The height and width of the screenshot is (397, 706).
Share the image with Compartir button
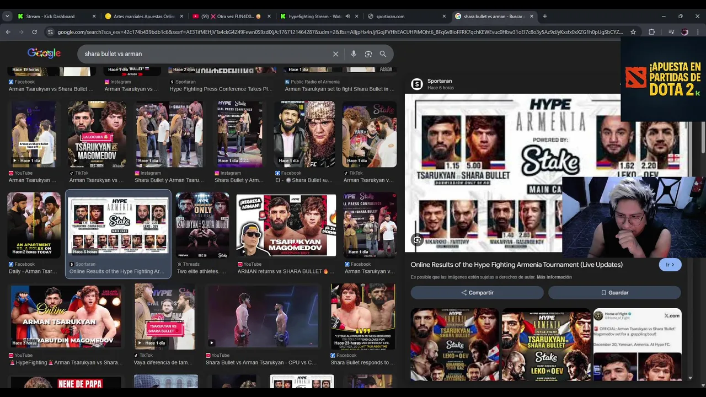[x=477, y=292]
